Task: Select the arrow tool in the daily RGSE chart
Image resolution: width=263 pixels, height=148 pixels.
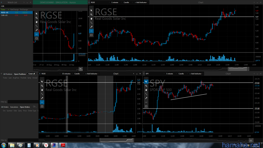Action: [x=36, y=30]
